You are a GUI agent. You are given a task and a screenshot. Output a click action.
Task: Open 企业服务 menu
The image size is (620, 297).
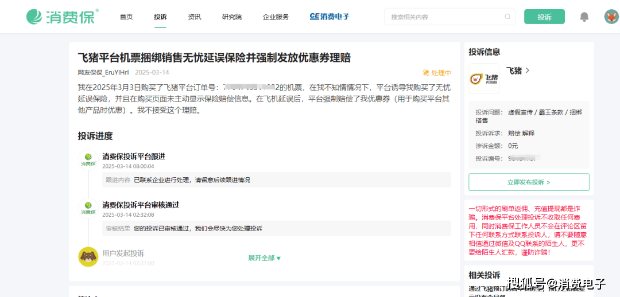pos(276,17)
